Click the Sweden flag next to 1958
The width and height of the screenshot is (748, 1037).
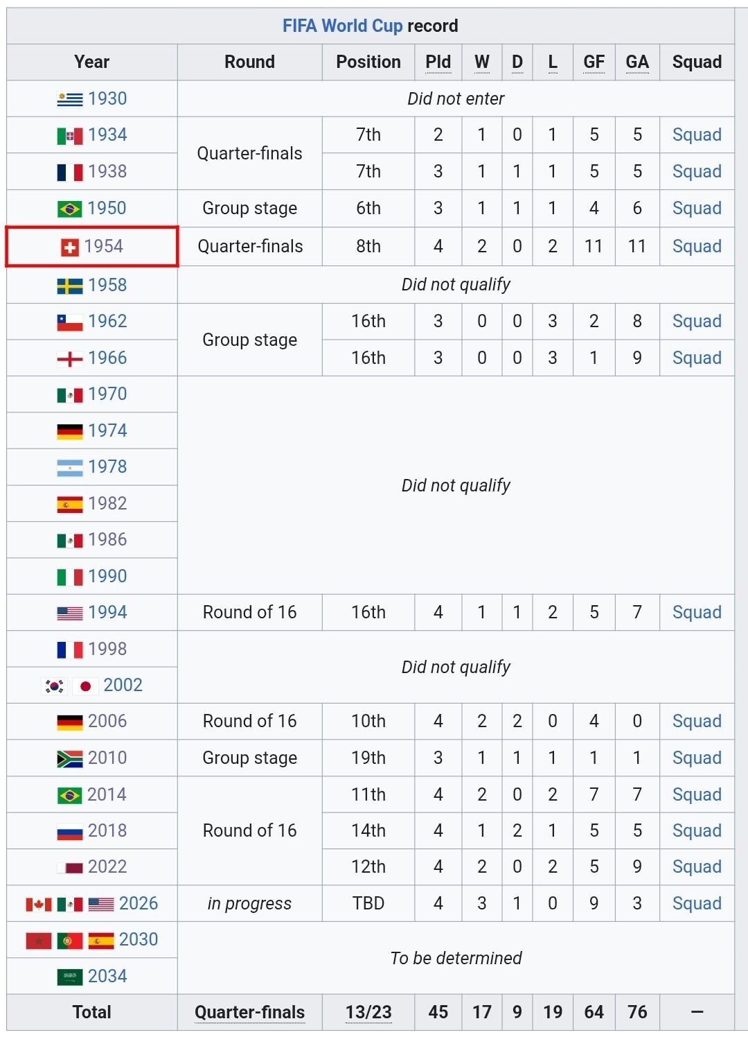pyautogui.click(x=70, y=286)
